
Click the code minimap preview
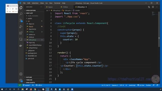coord(155,14)
